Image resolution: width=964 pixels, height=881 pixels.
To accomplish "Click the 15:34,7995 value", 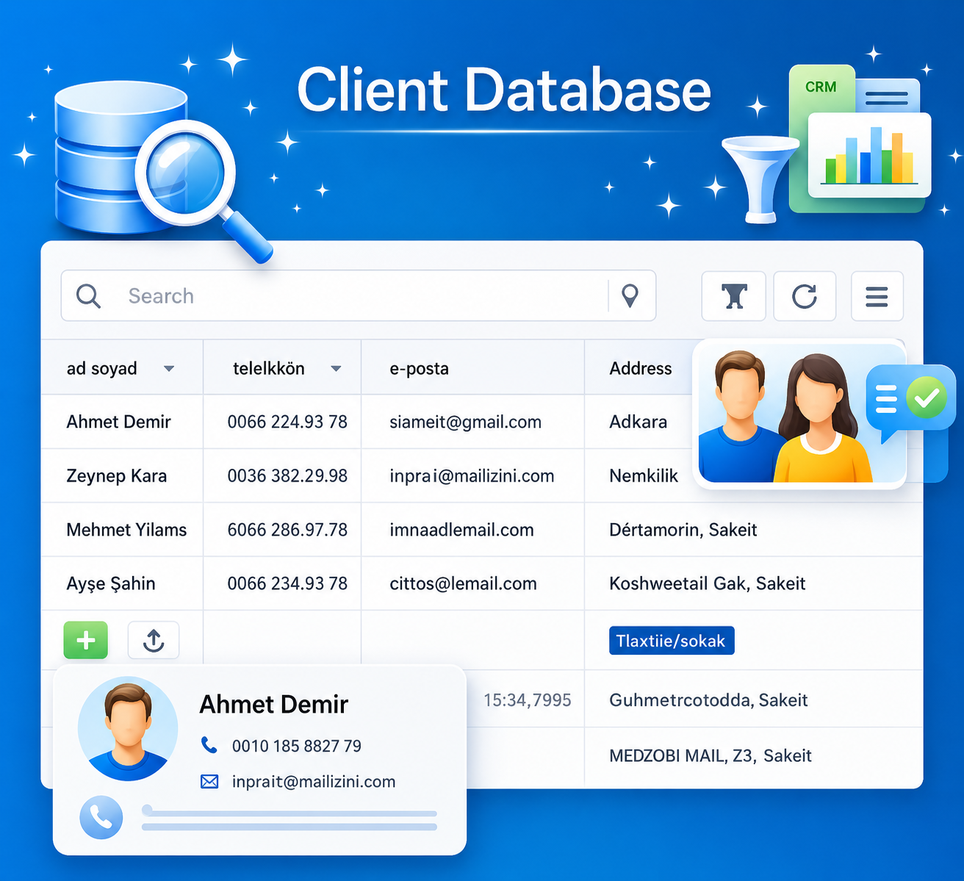I will click(528, 700).
